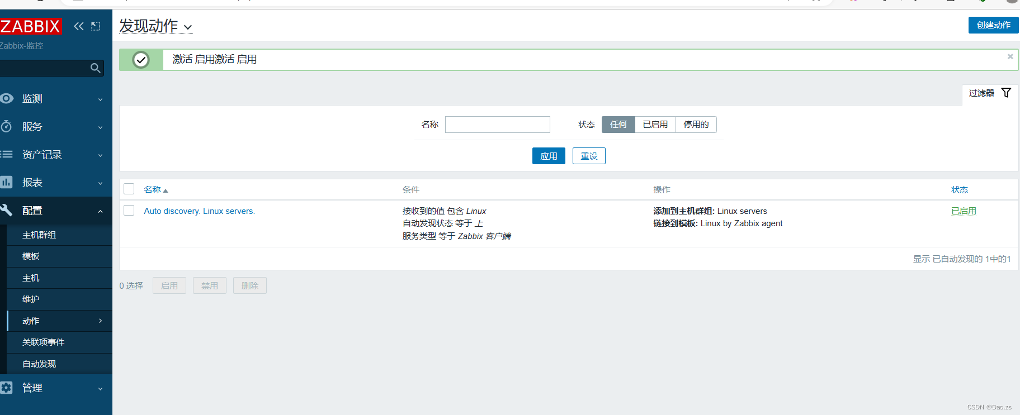Sort table by 名称 column
Viewport: 1020px width, 415px height.
156,190
